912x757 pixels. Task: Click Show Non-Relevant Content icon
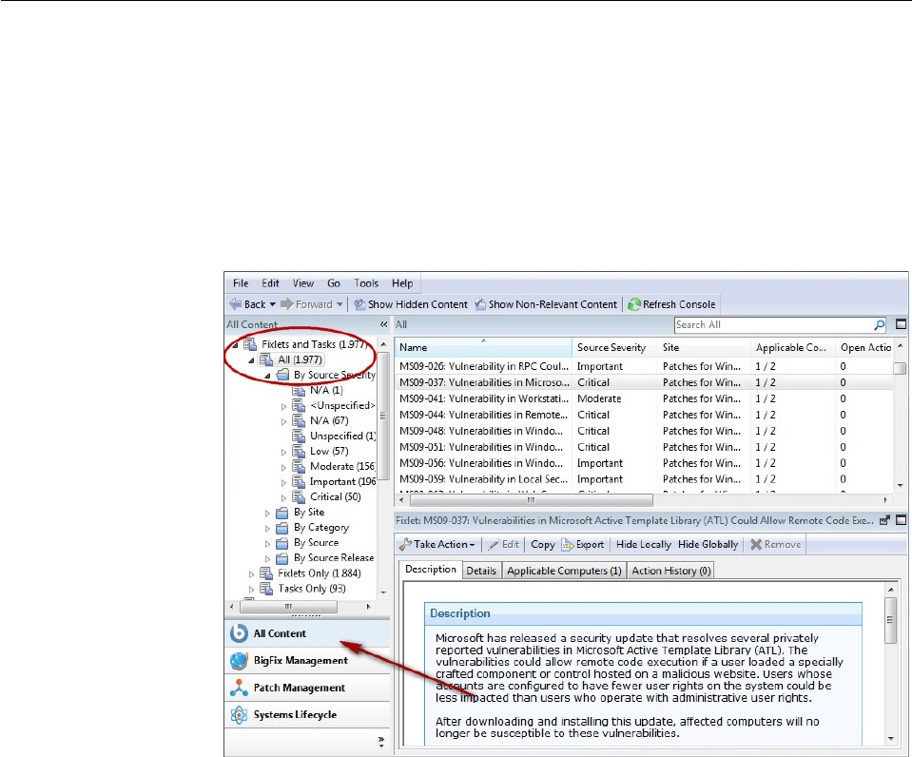tap(480, 303)
